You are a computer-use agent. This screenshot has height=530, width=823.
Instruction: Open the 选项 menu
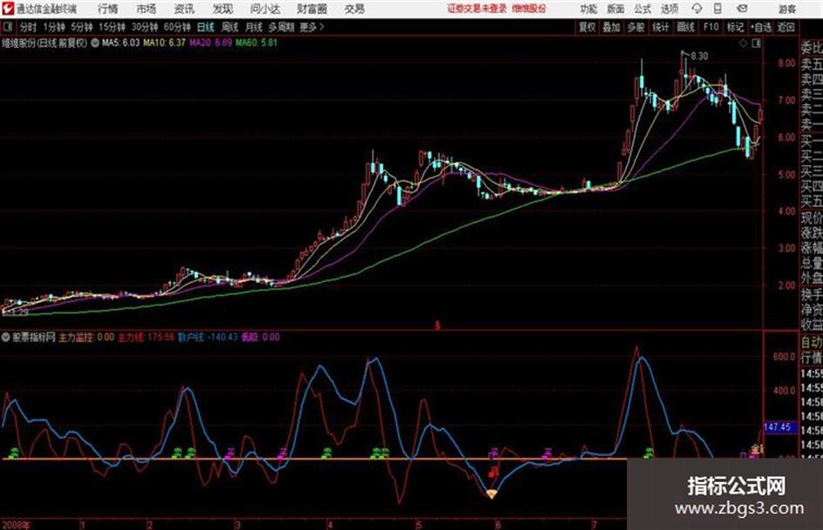point(669,9)
